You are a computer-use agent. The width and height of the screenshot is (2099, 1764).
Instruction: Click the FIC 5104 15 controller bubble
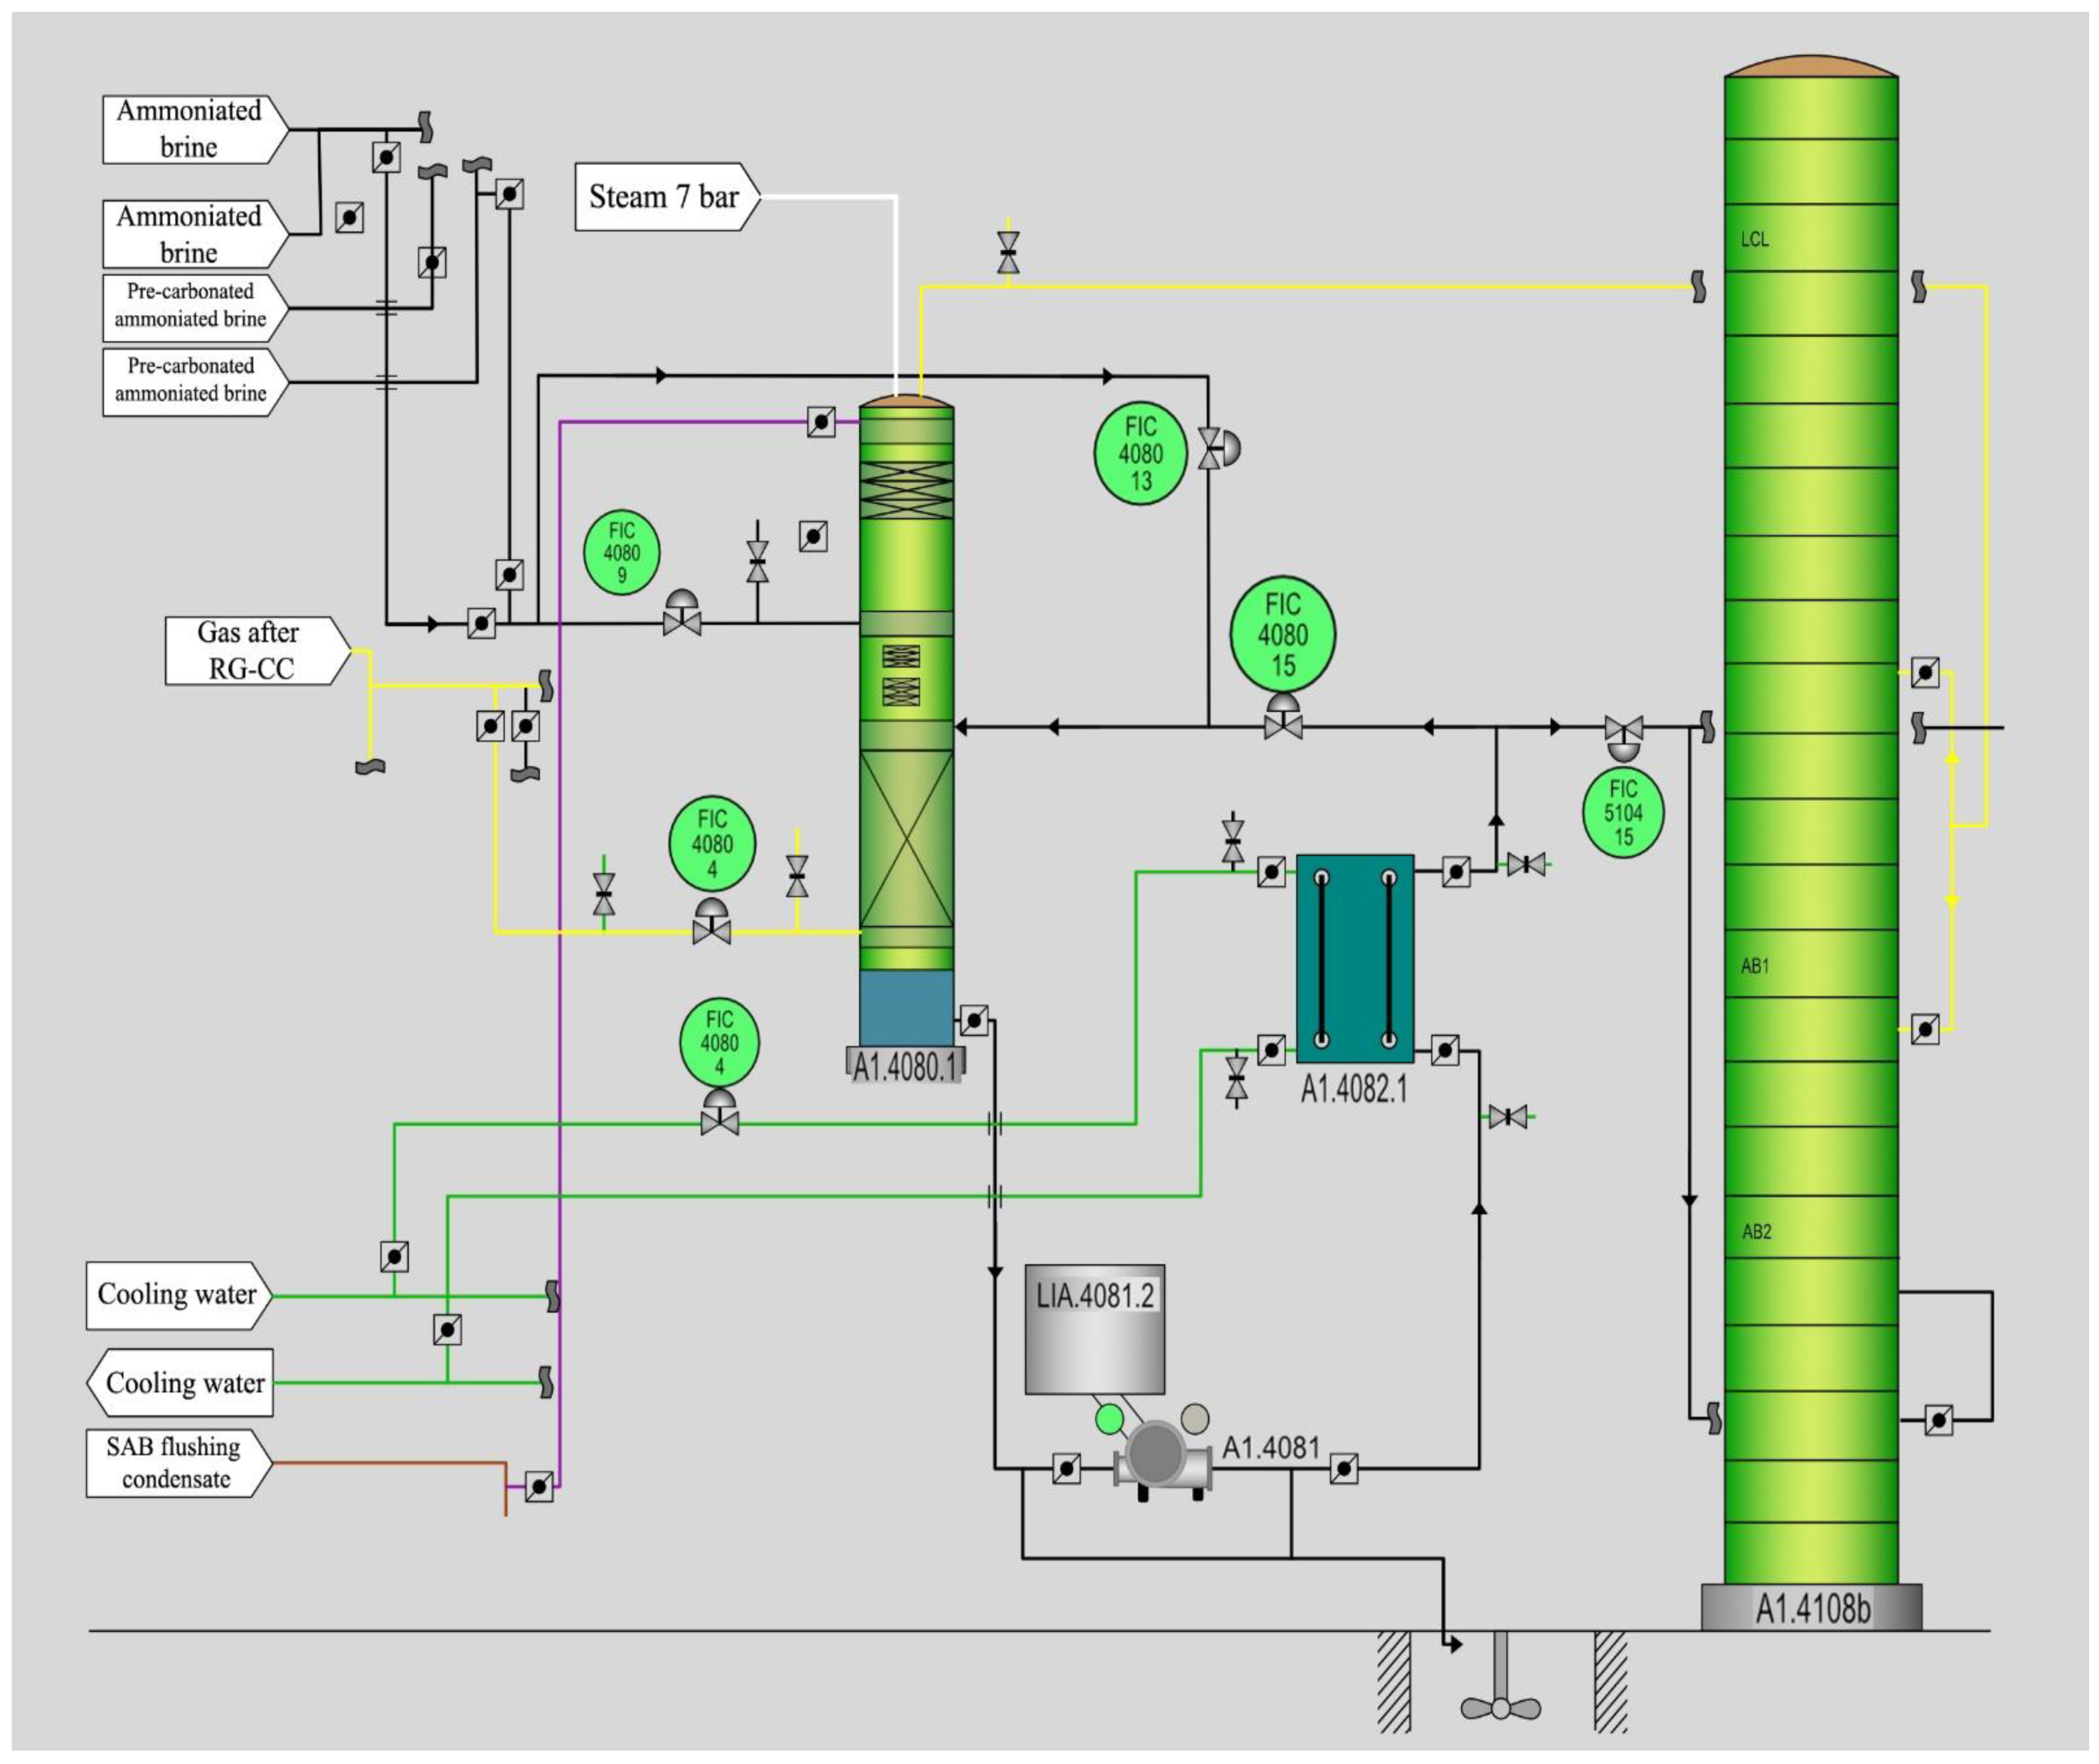1623,812
